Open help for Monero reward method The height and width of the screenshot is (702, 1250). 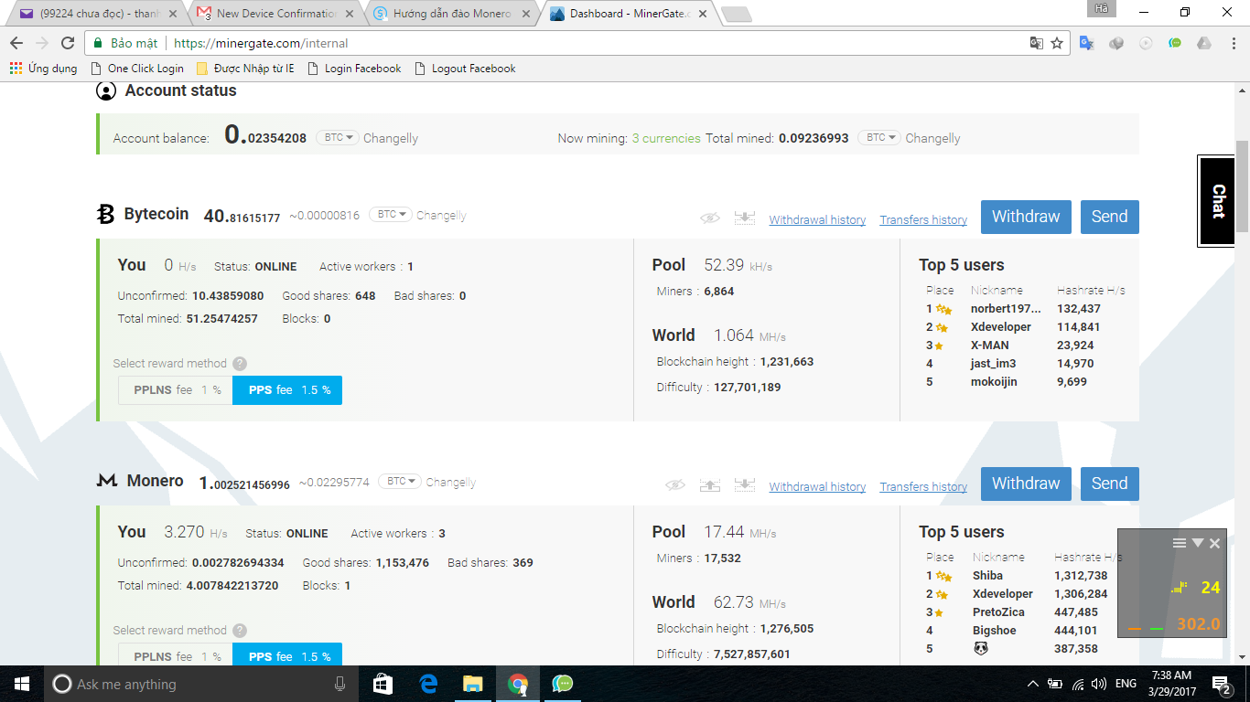point(240,630)
